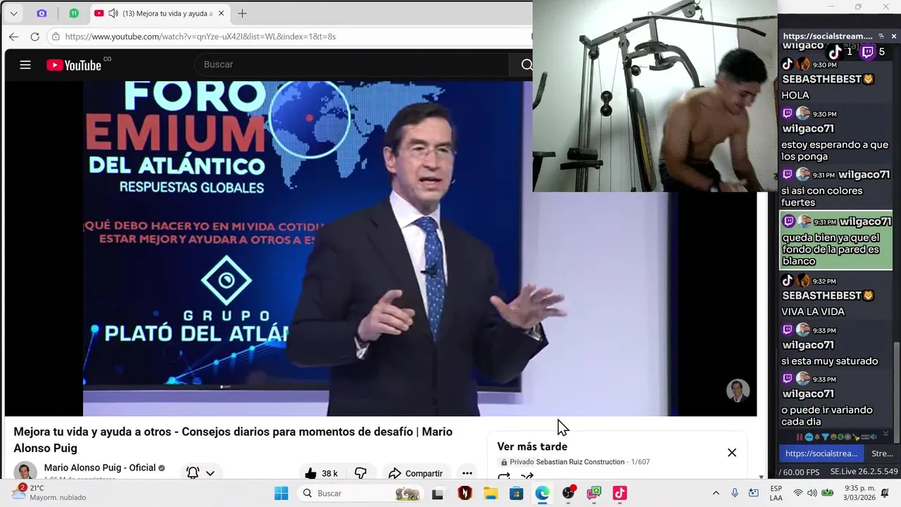Open Mario Alonso Puig channel avatar

25,472
